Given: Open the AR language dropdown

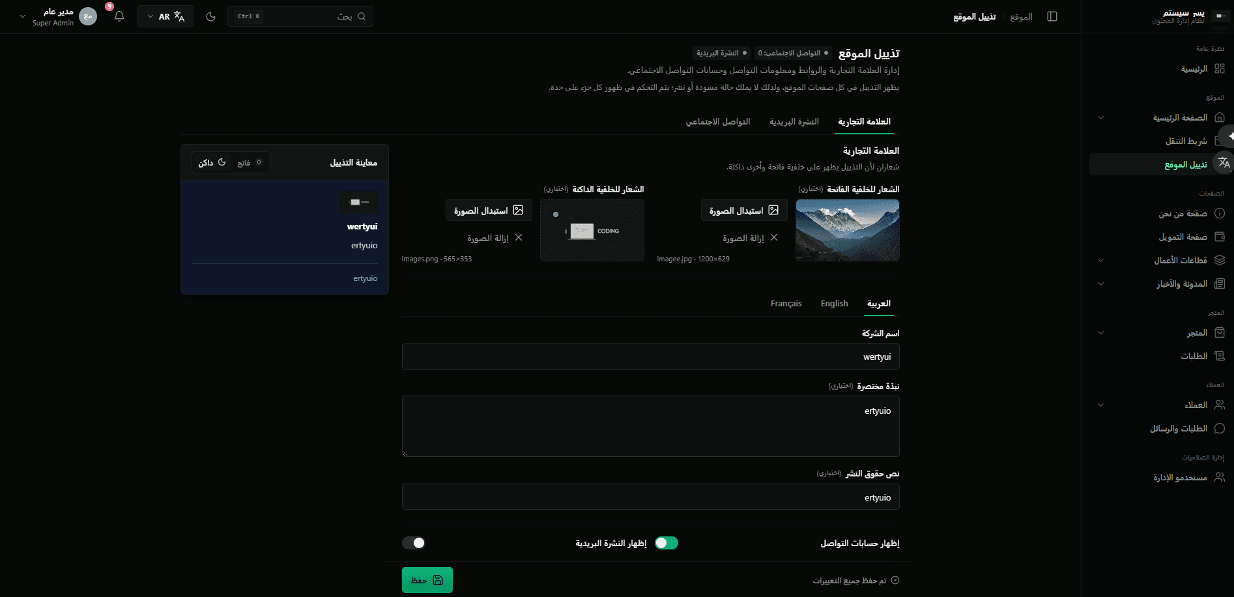Looking at the screenshot, I should [x=165, y=16].
